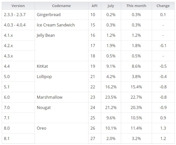Click the 4.0.3 - 4.0.4 version cell
The width and height of the screenshot is (176, 145).
point(15,25)
